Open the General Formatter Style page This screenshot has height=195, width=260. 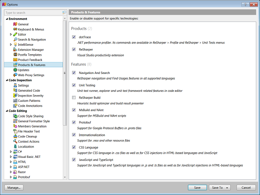pos(34,121)
